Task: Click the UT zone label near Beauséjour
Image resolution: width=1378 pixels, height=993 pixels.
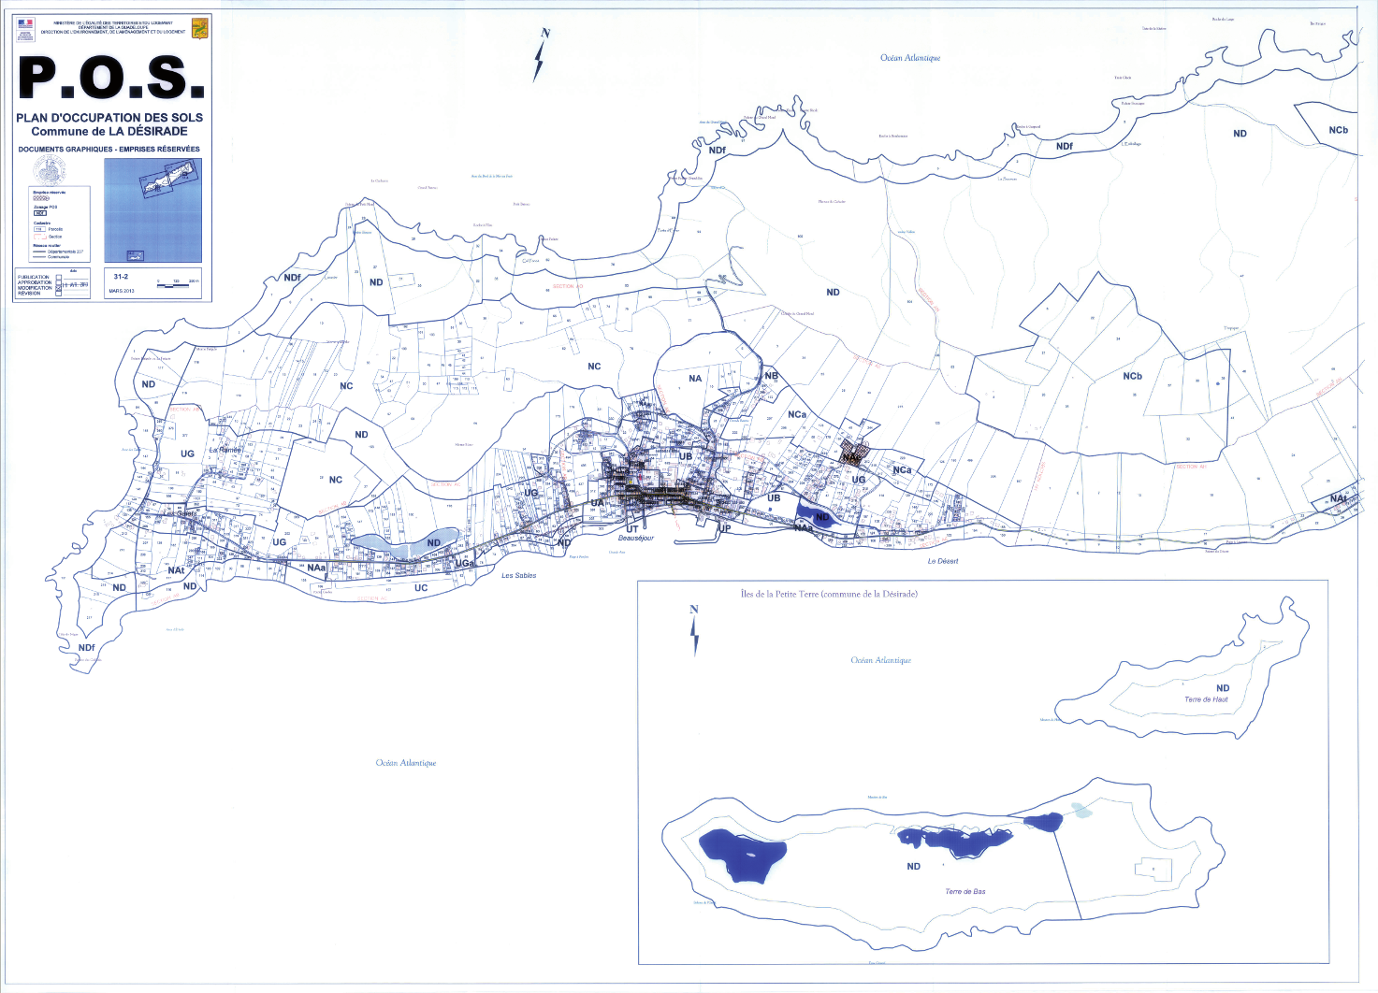Action: pos(632,529)
